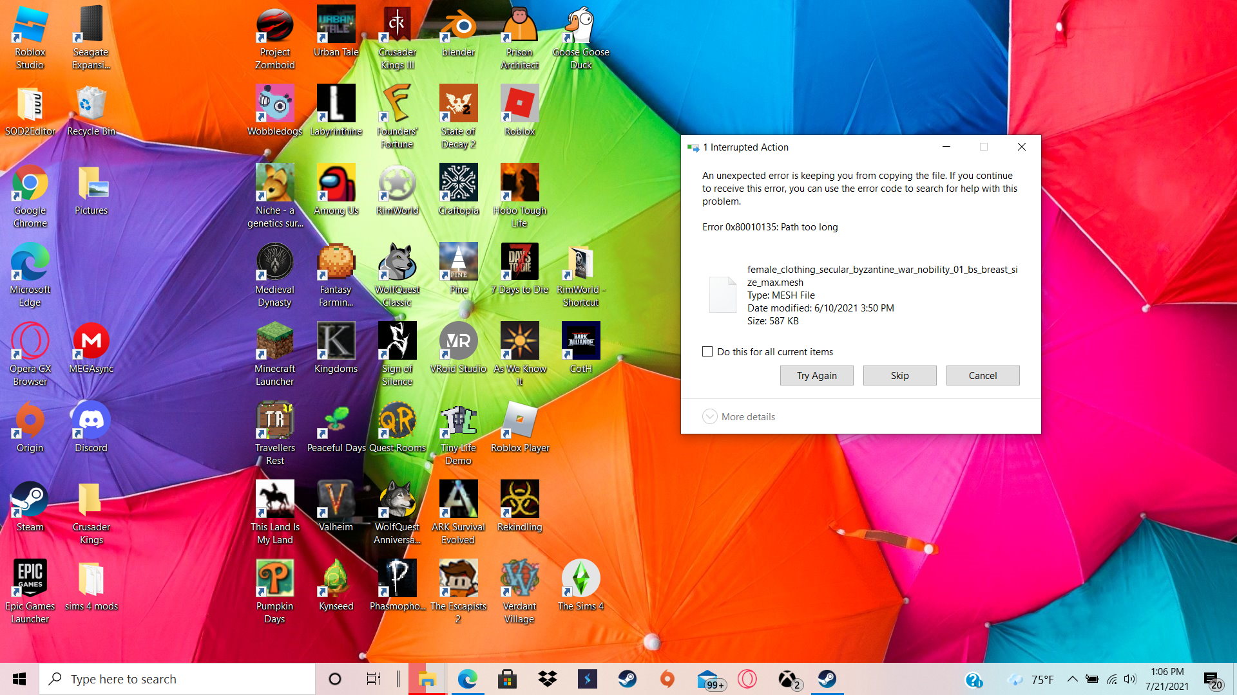Click the mesh file thumbnail icon

pyautogui.click(x=722, y=295)
